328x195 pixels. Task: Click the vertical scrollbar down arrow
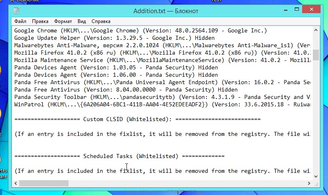(x=316, y=177)
